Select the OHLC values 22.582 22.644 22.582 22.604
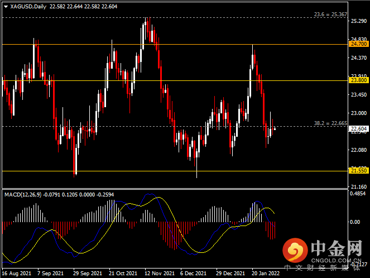The width and height of the screenshot is (370, 278). (x=83, y=7)
